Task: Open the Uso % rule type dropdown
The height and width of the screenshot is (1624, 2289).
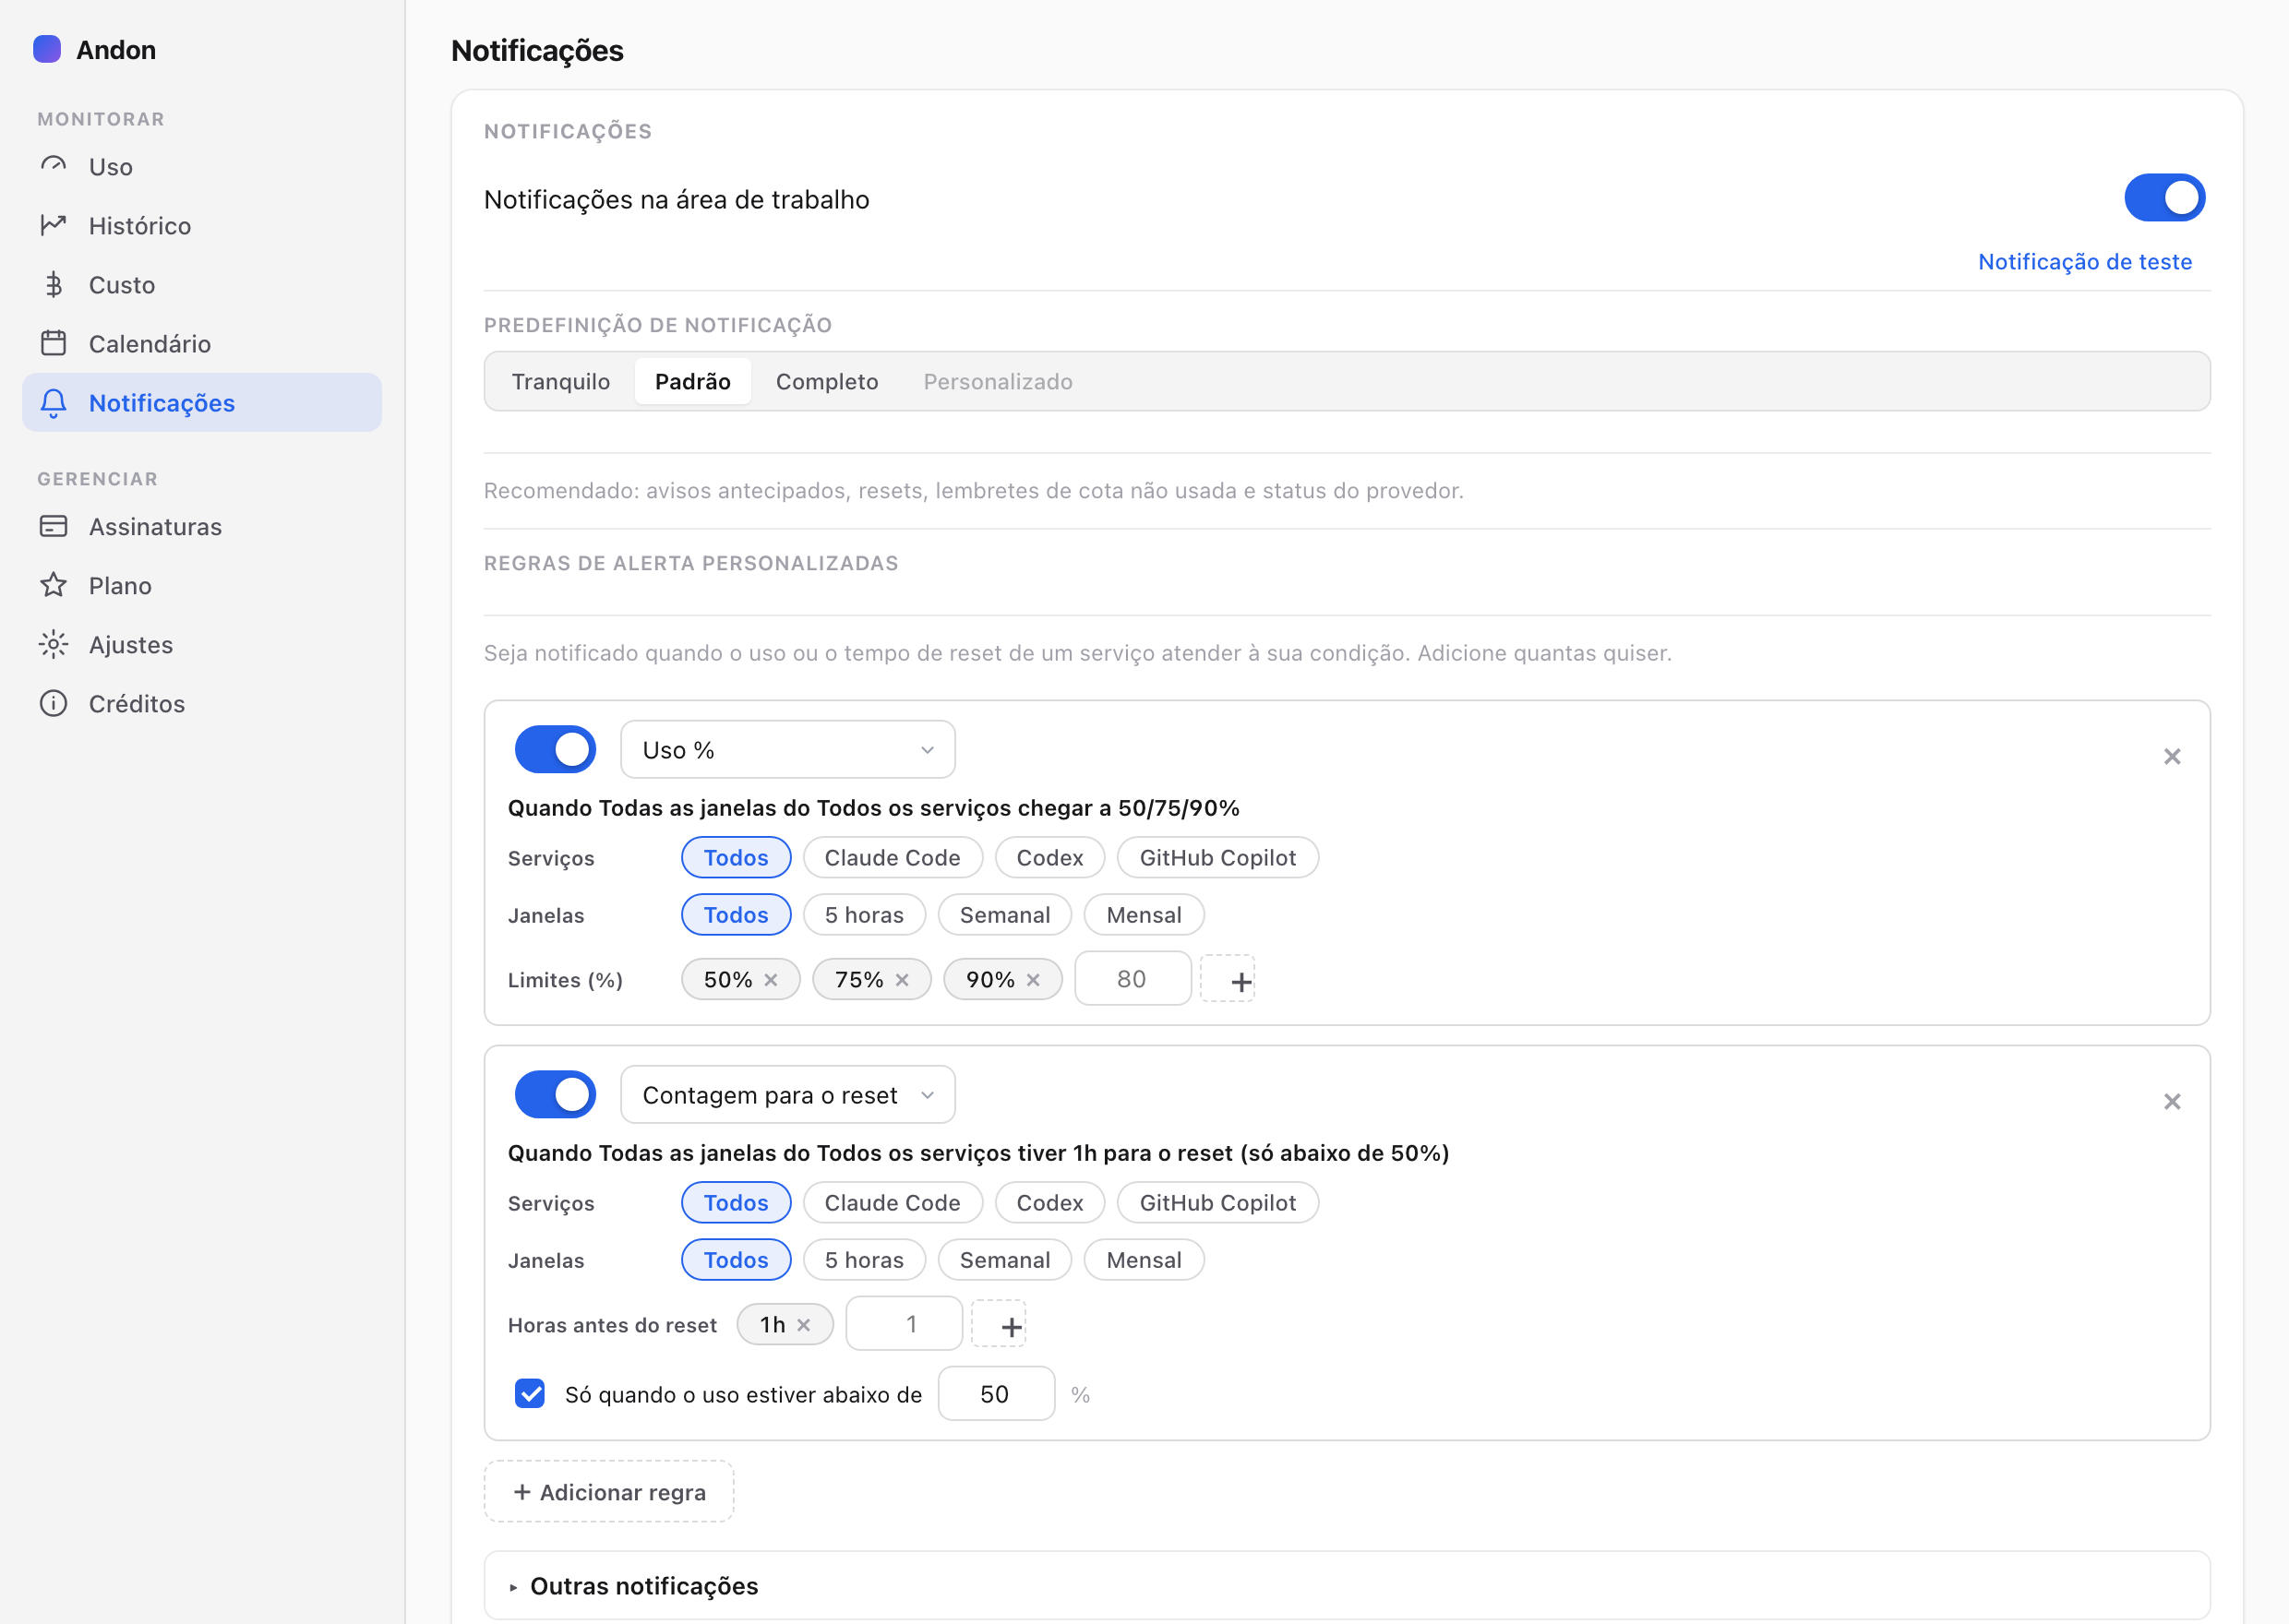Action: 788,749
